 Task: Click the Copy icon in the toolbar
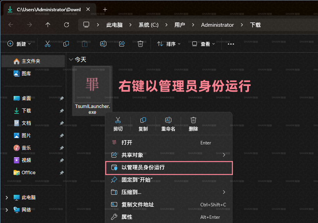pyautogui.click(x=66, y=44)
